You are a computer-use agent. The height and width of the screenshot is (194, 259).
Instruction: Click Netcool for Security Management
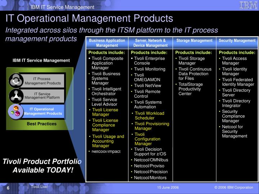pyautogui.click(x=235, y=131)
